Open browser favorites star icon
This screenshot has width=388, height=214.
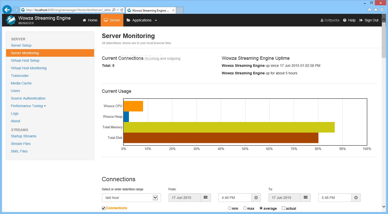click(376, 10)
